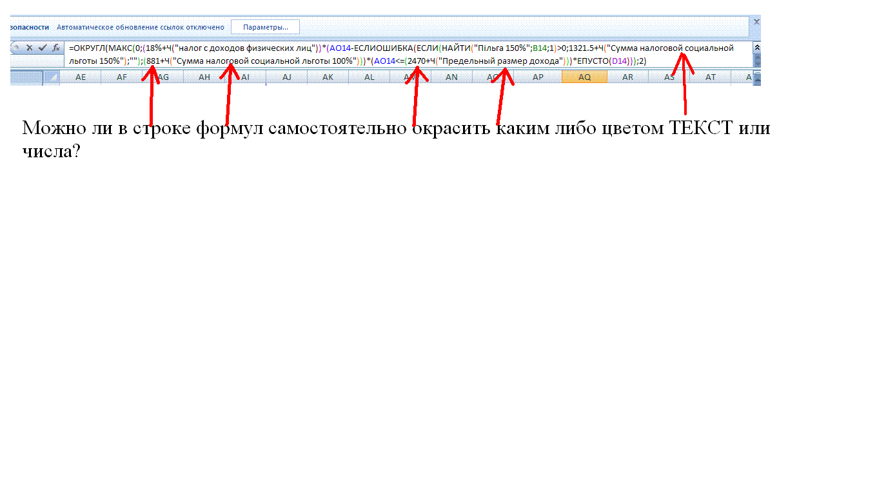
Task: Click inside the formula bar text
Action: (x=408, y=54)
